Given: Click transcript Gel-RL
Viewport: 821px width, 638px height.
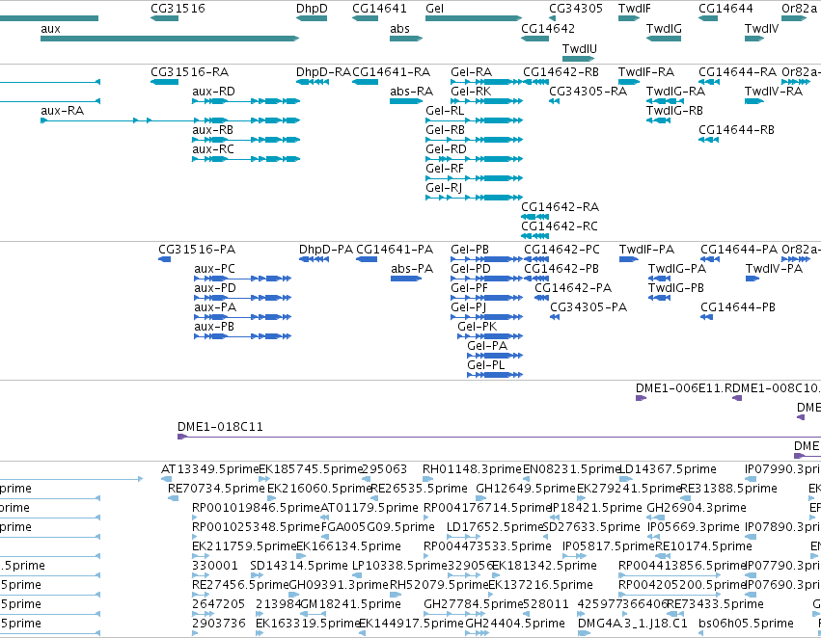Looking at the screenshot, I should pos(445,111).
